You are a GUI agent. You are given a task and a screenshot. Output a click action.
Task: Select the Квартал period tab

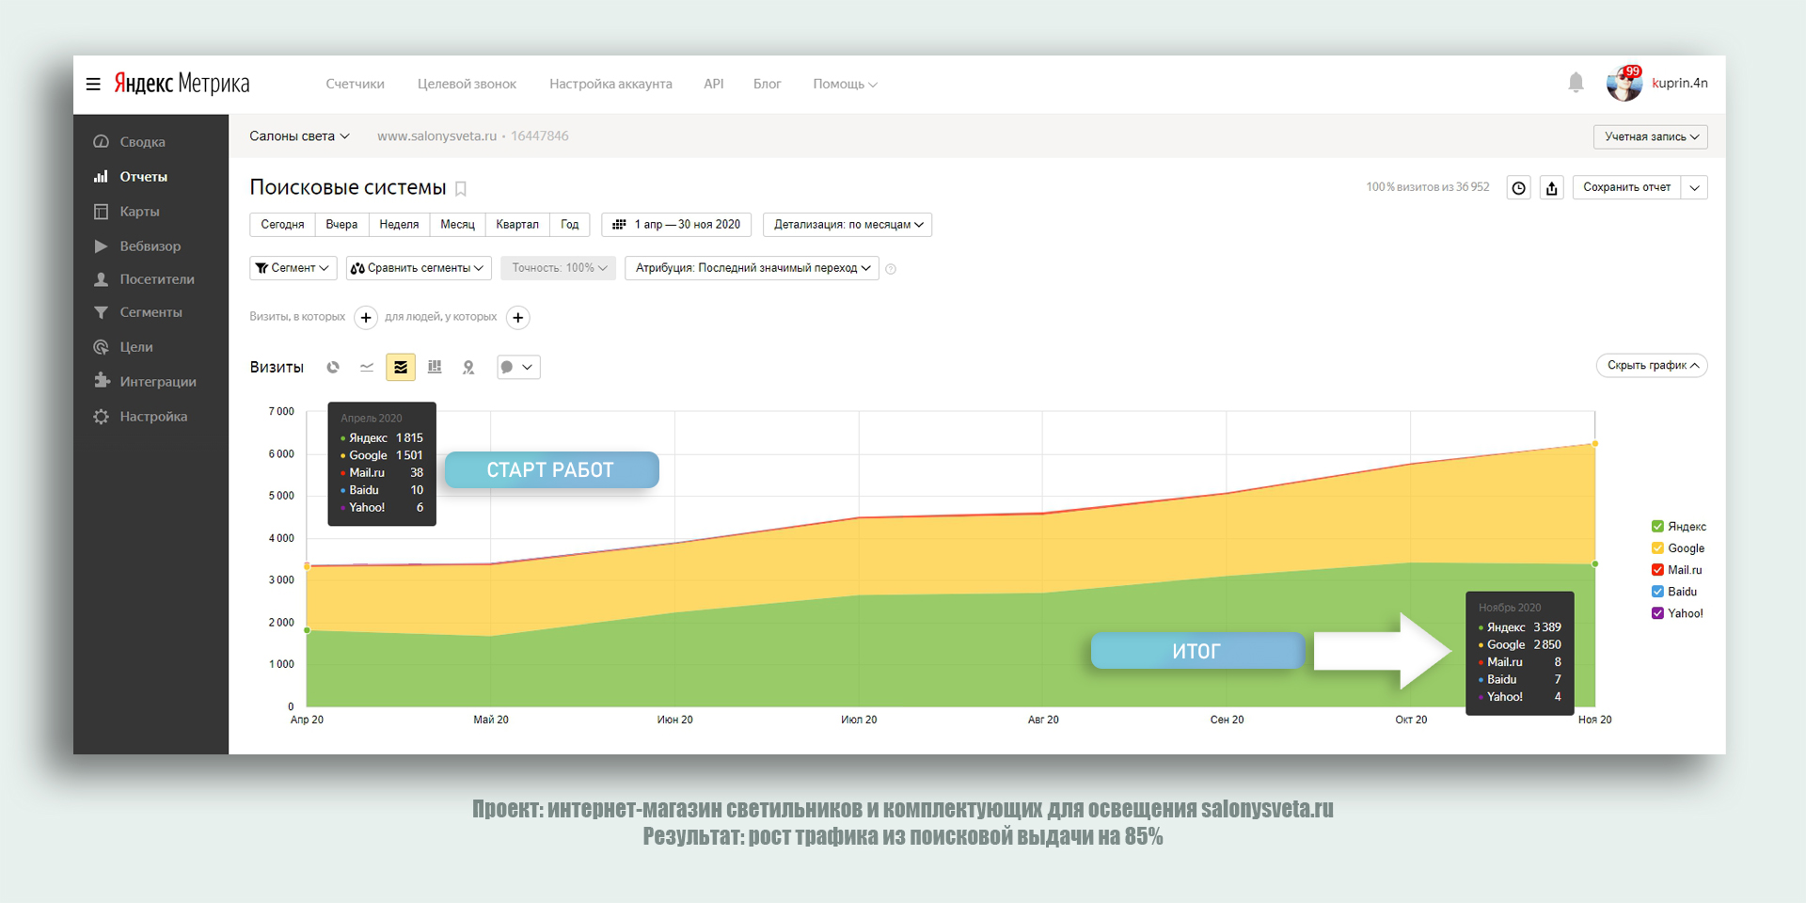click(516, 225)
